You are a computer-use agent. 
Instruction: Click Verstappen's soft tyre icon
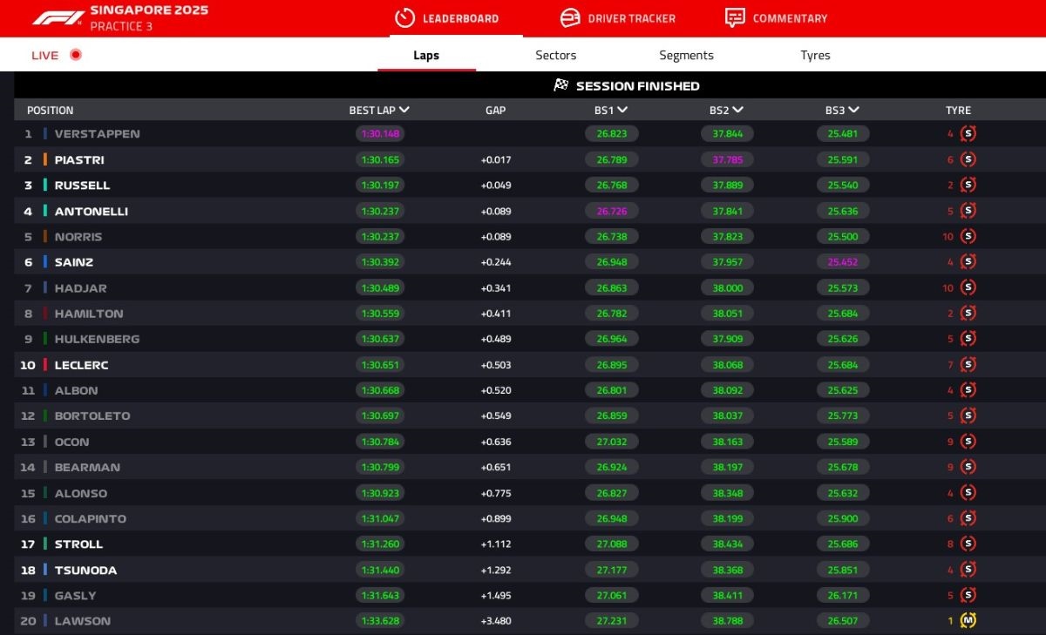pyautogui.click(x=968, y=134)
